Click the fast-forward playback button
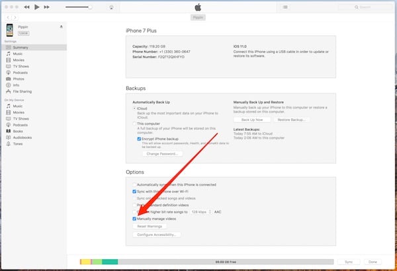397x271 pixels. pos(46,7)
